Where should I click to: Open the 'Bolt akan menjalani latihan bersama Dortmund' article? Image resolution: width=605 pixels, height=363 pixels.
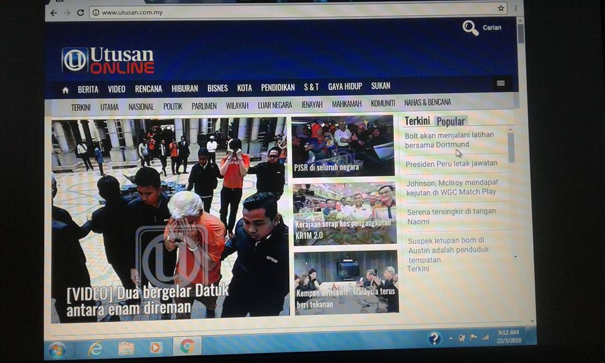coord(449,140)
